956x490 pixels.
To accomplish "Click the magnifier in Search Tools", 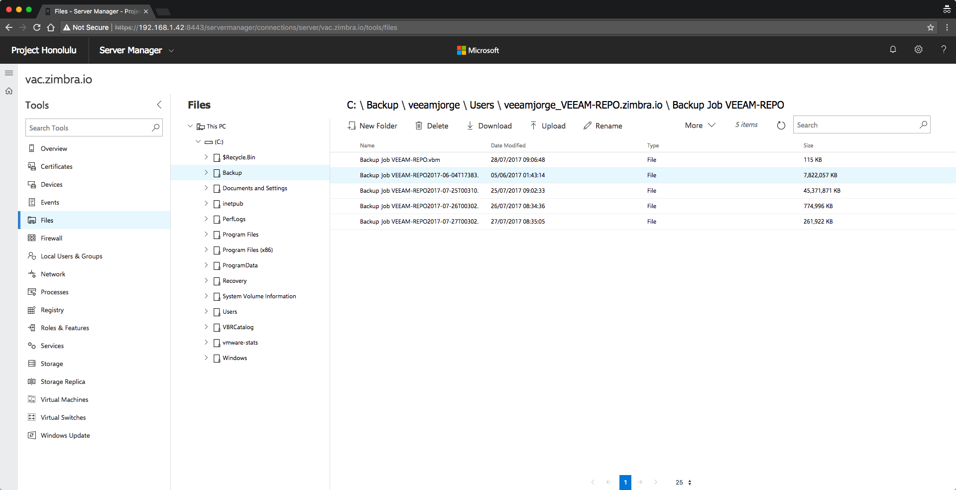I will [156, 127].
